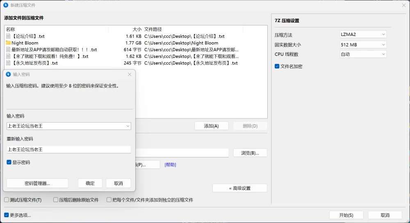Click path C:\Users\ccc\Desktop\Night Bloom
Viewport: 410px width, 223px height.
click(181, 43)
